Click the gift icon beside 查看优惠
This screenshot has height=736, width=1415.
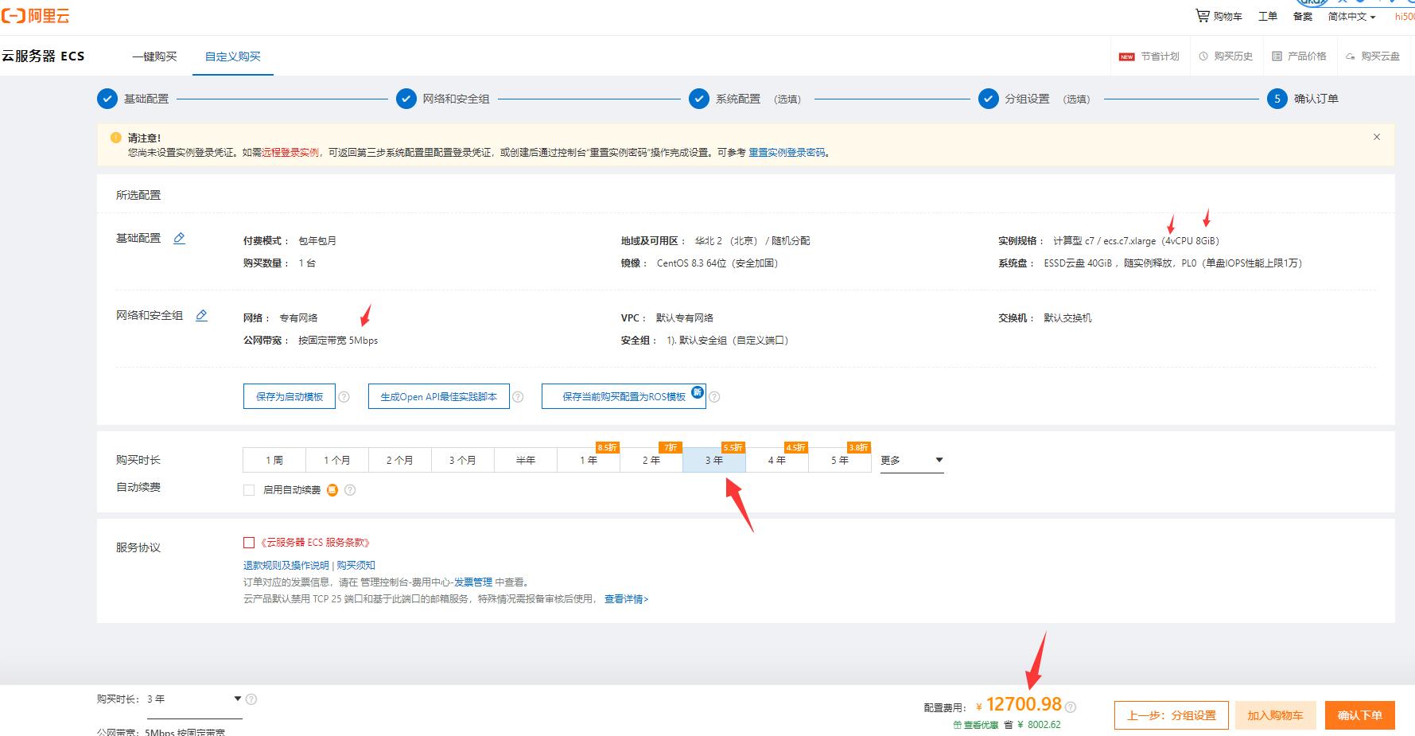(958, 725)
